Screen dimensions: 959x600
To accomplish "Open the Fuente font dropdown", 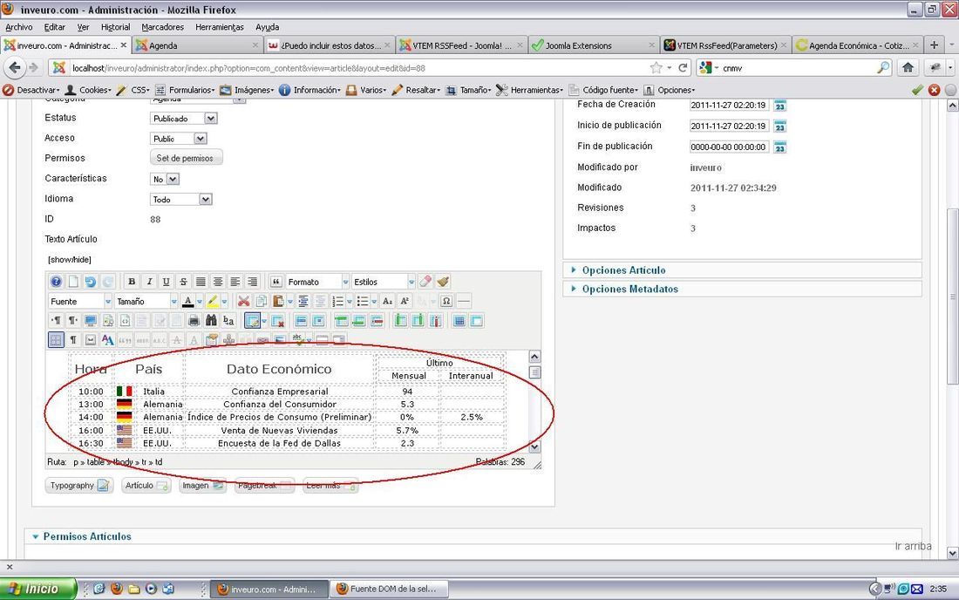I will (80, 301).
